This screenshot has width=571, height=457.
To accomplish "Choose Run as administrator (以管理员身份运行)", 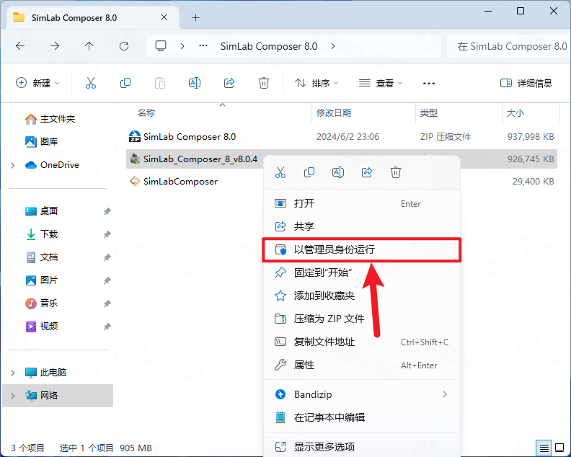I will [x=362, y=249].
